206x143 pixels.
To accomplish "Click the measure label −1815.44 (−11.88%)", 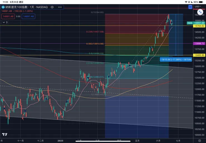I will tap(176, 60).
